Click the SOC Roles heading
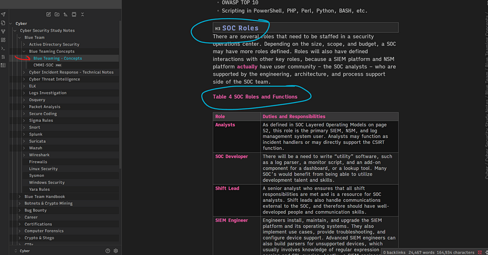 tap(240, 28)
